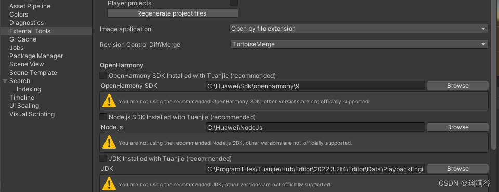The height and width of the screenshot is (192, 499).
Task: Click the OpenHarmony SDK warning icon
Action: [109, 101]
